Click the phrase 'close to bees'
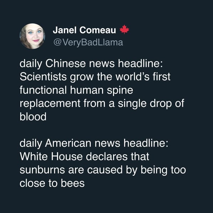 (x=52, y=183)
